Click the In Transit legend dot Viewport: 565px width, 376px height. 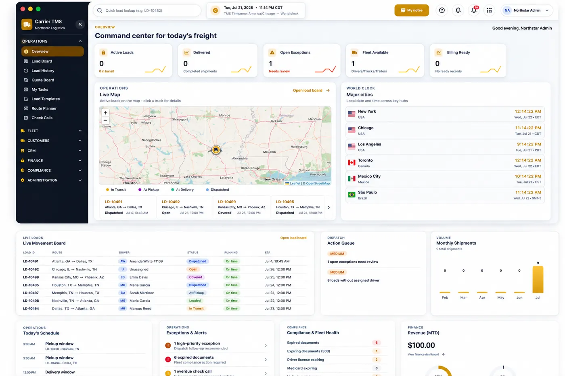(x=107, y=190)
